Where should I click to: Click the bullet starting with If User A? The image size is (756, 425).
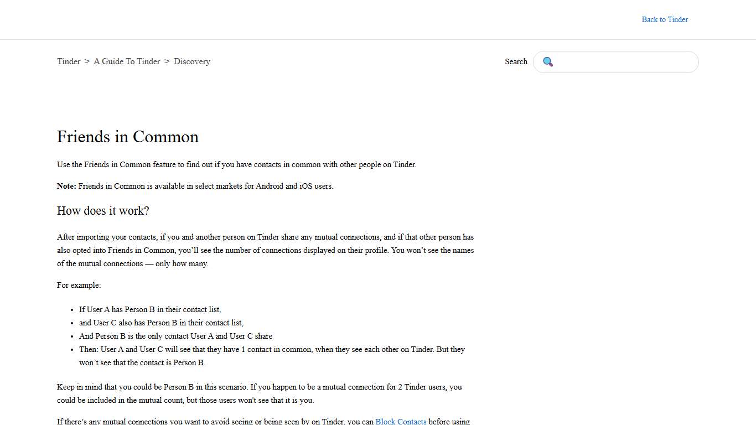tap(150, 309)
